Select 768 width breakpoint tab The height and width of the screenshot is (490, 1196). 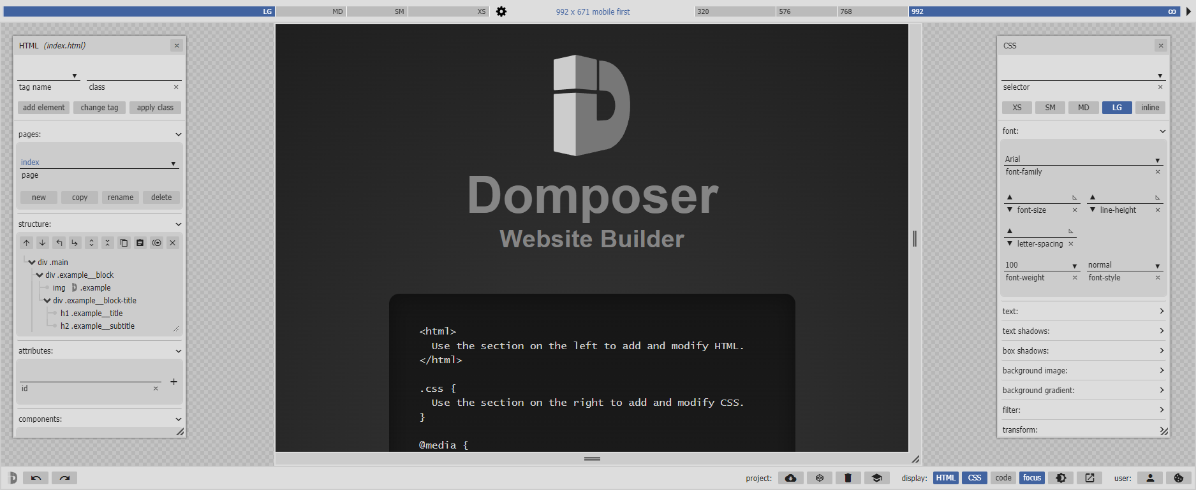pos(873,11)
